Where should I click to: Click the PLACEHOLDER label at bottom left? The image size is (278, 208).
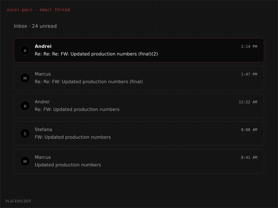(x=19, y=201)
